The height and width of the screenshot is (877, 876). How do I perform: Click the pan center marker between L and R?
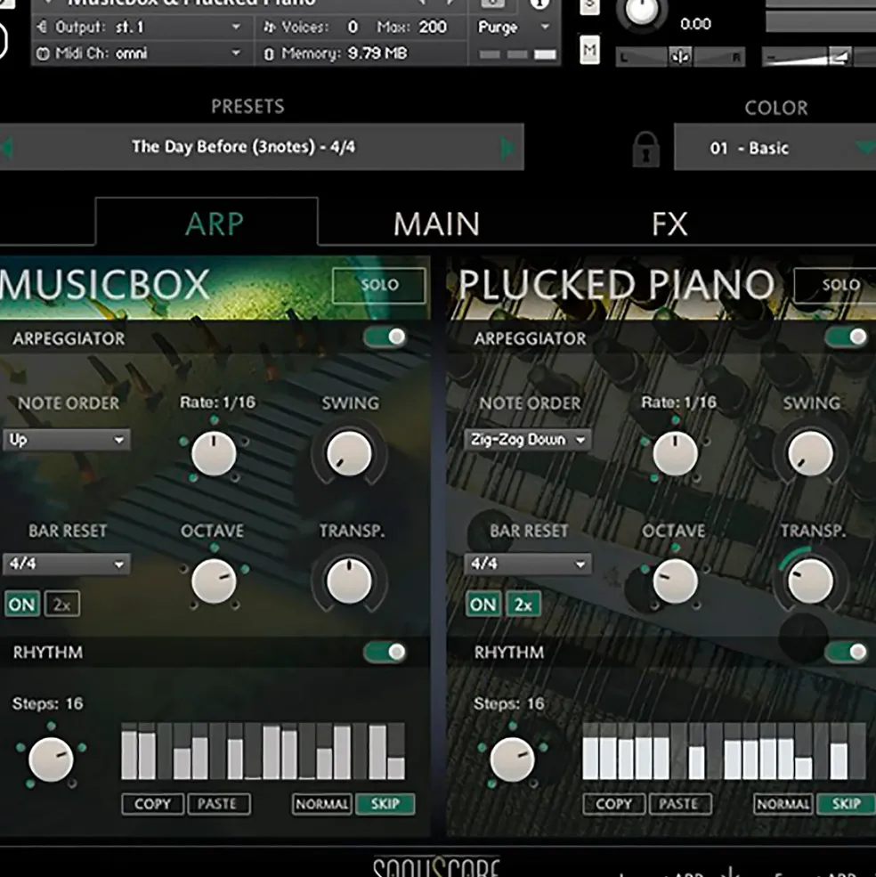tap(680, 56)
